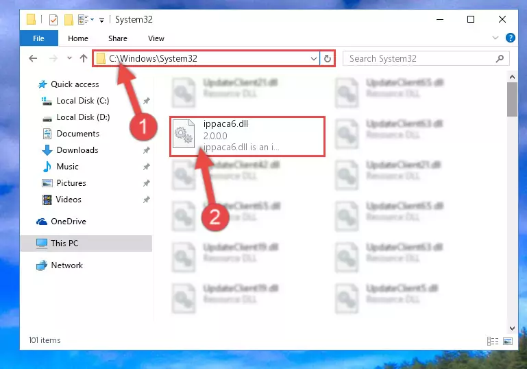Image resolution: width=527 pixels, height=369 pixels.
Task: Switch to Details view layout icon
Action: pos(493,341)
